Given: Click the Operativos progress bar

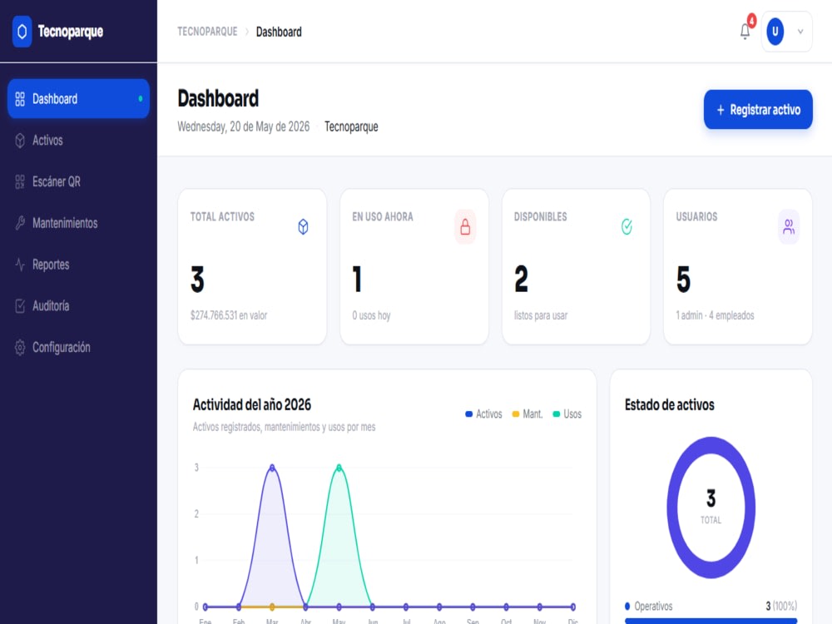Looking at the screenshot, I should [711, 621].
